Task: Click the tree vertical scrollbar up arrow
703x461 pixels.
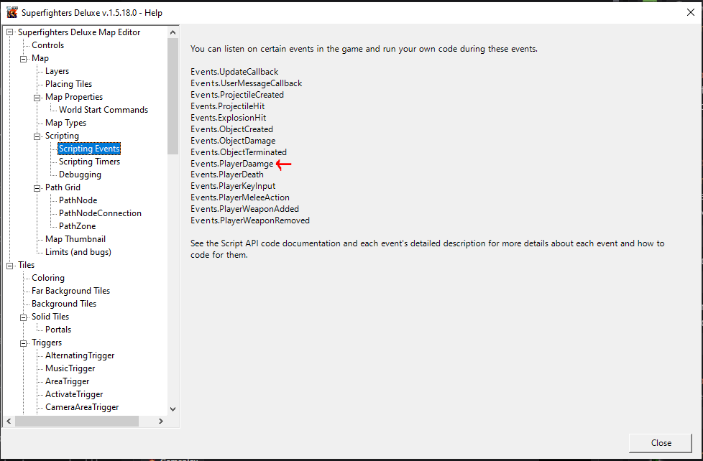Action: coord(173,32)
